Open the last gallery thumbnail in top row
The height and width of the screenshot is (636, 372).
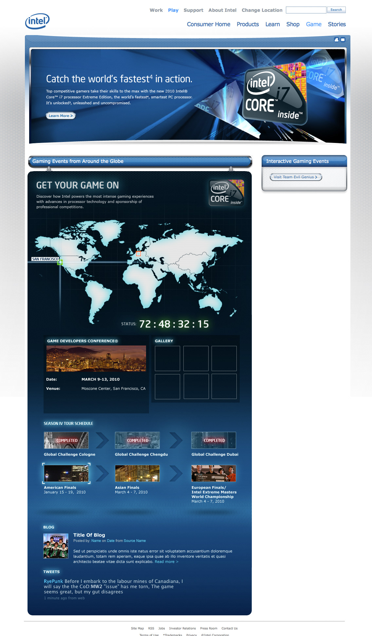pyautogui.click(x=224, y=358)
